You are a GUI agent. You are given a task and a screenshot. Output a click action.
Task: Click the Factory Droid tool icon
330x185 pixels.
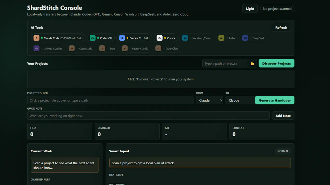125,48
